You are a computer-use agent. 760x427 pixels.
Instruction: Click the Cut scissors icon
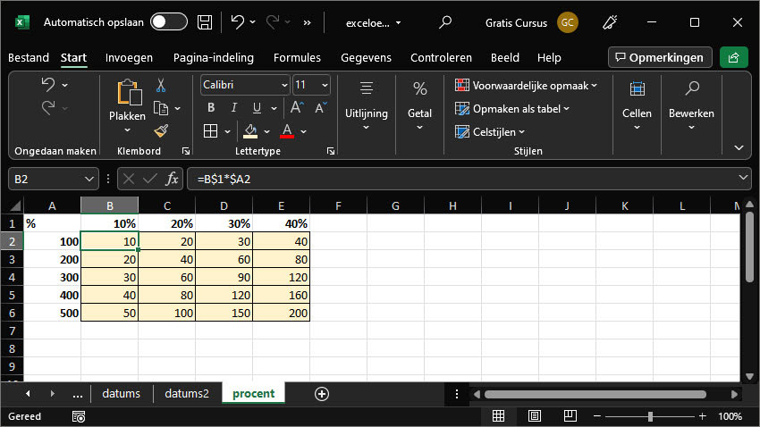coord(161,85)
